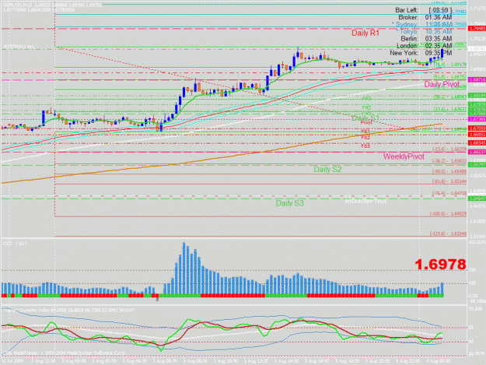The height and width of the screenshot is (365, 486).
Task: Click the red 1.70485 price axis tag
Action: click(x=477, y=29)
